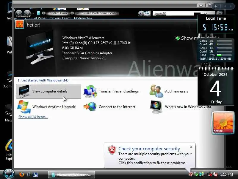Open Windows Security Alerts tray icon
The height and width of the screenshot is (179, 238).
click(x=191, y=174)
